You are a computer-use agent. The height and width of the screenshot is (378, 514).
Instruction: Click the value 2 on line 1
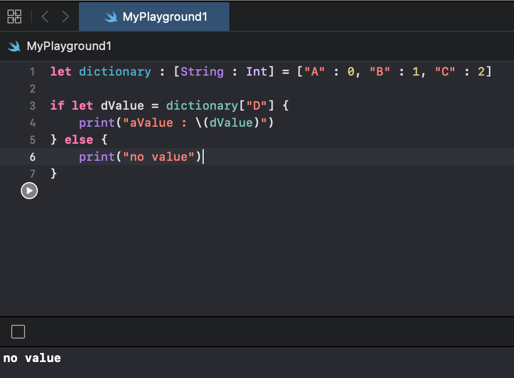(481, 72)
